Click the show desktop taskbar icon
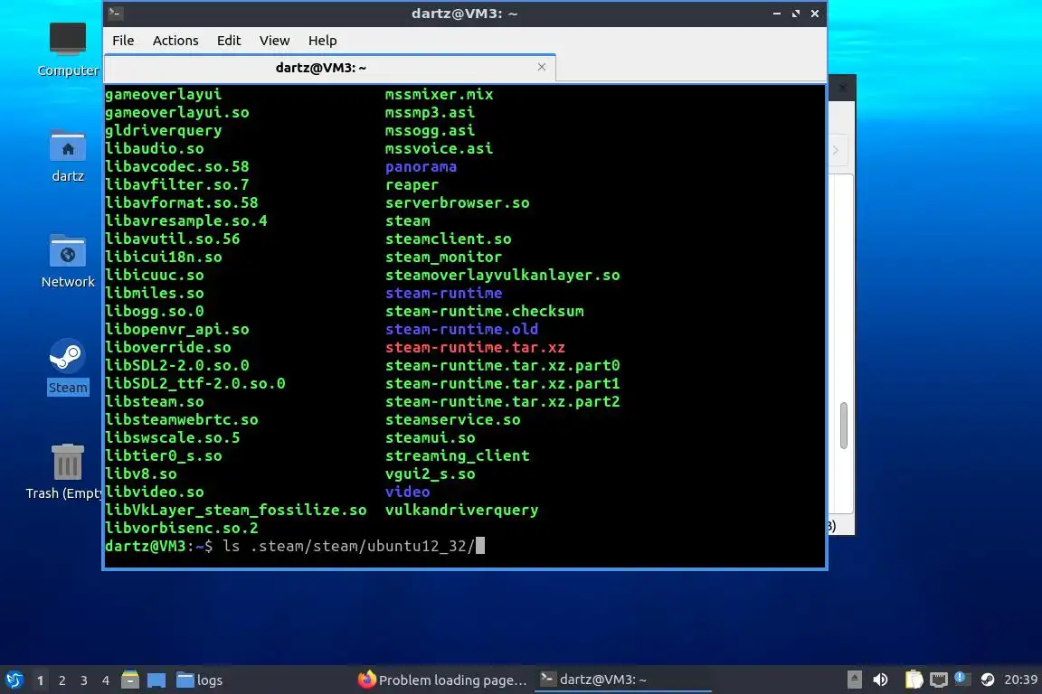Viewport: 1042px width, 694px height. click(156, 680)
